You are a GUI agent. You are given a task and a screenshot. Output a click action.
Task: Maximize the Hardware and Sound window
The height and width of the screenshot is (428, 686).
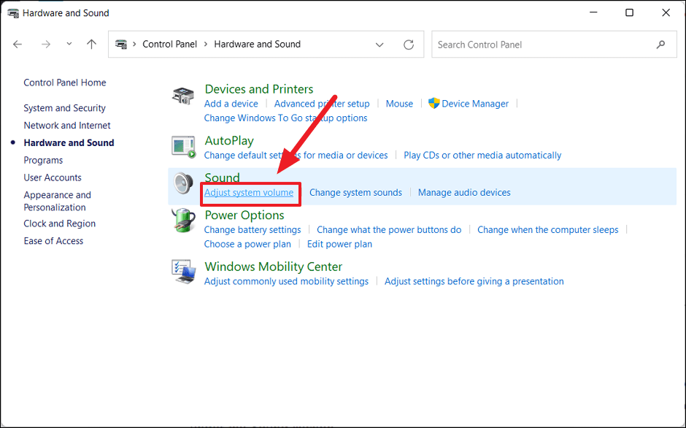pyautogui.click(x=629, y=12)
